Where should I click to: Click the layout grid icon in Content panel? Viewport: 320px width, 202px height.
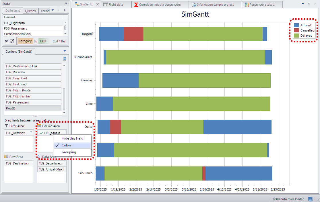click(x=65, y=58)
